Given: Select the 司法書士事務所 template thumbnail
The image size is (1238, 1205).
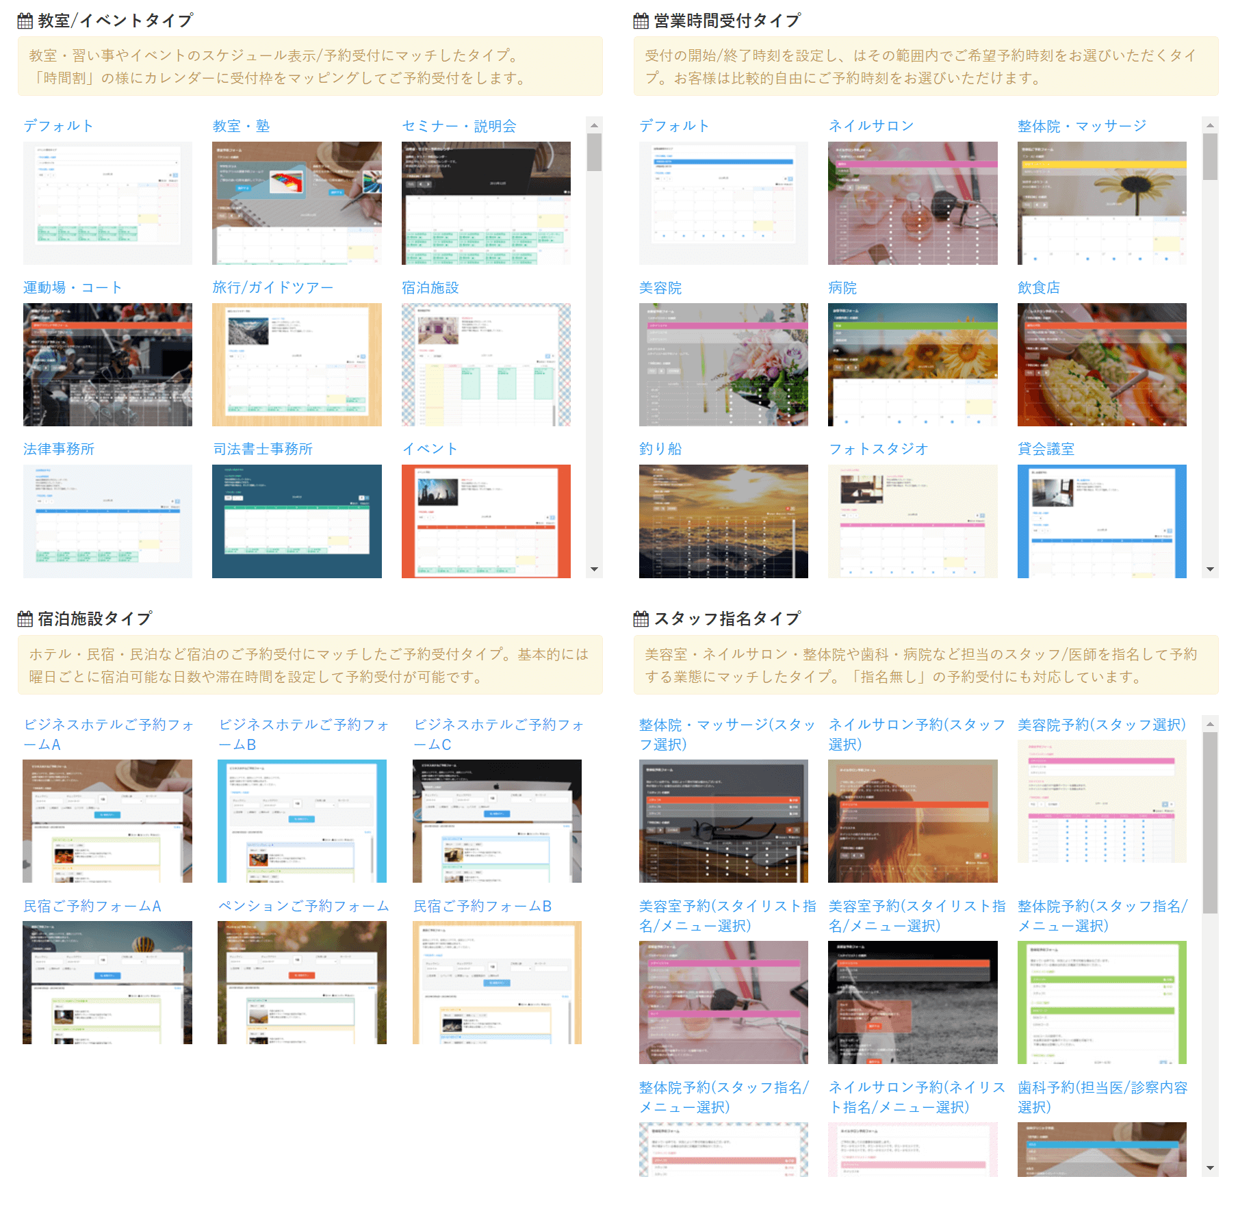Looking at the screenshot, I should [296, 521].
